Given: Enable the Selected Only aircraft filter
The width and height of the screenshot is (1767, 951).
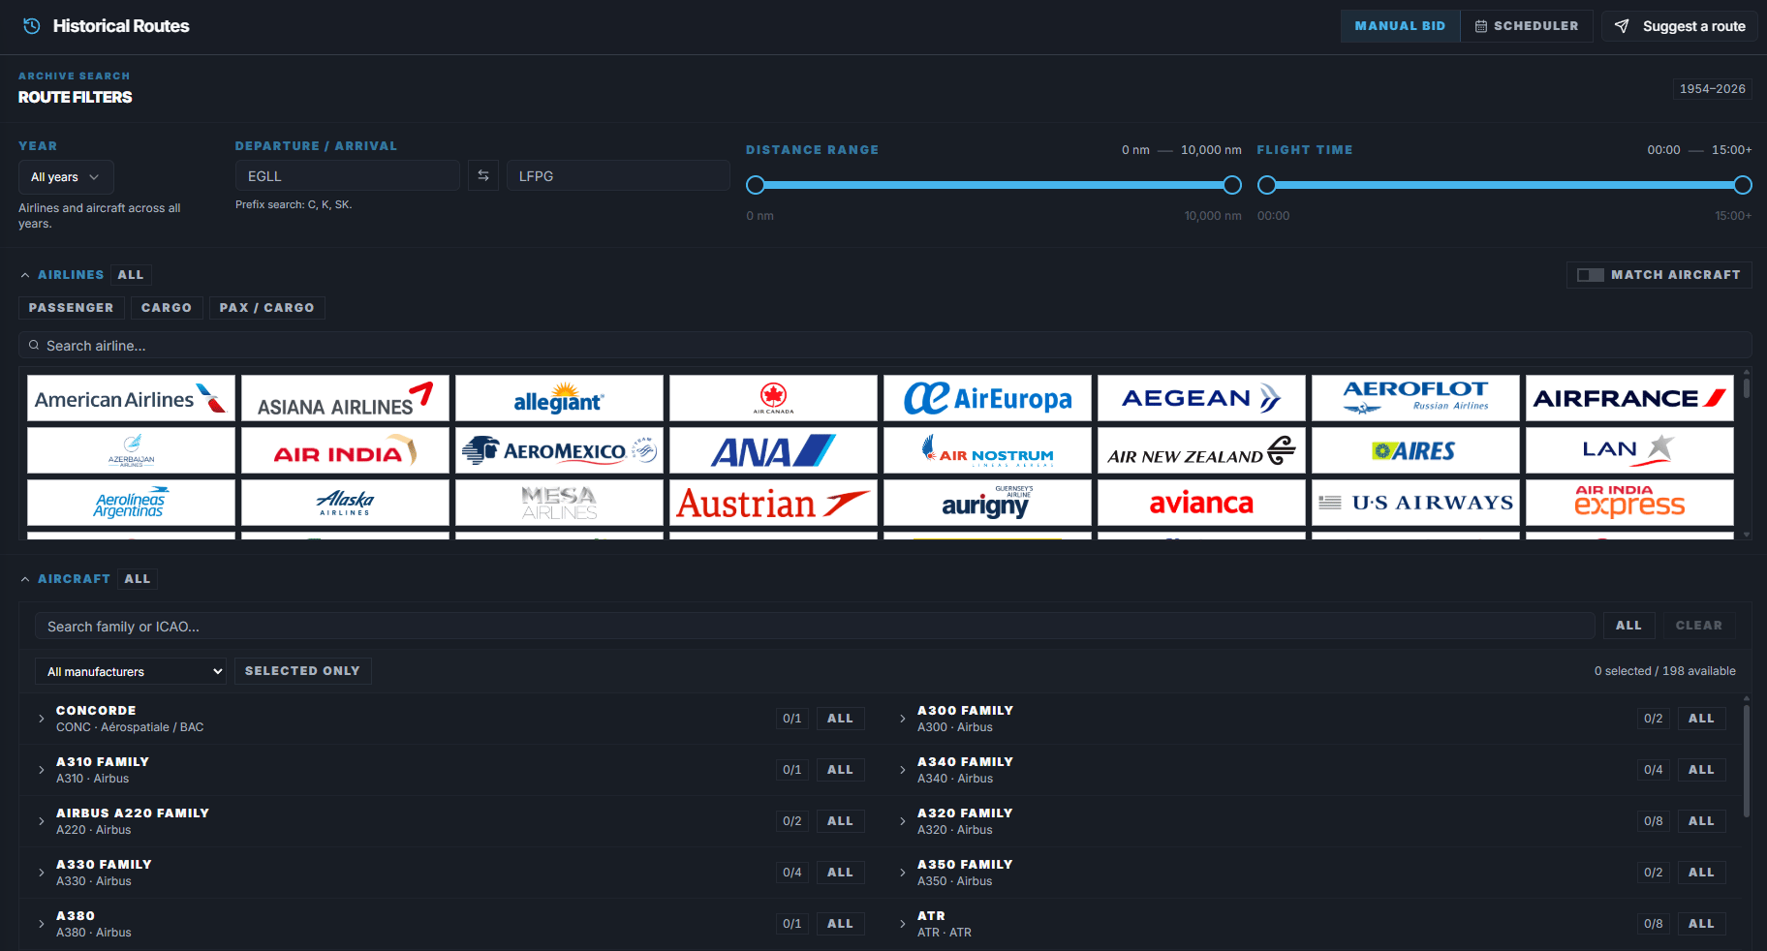Looking at the screenshot, I should tap(302, 671).
